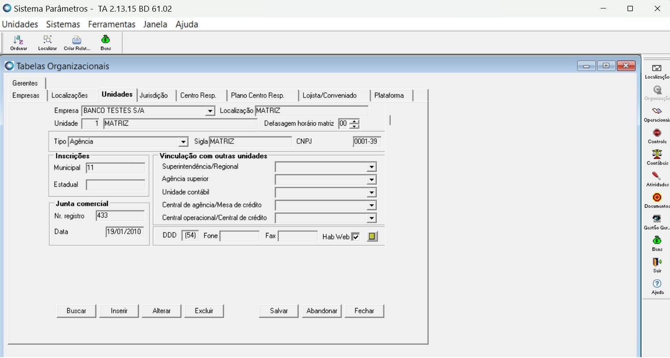
Task: Open the Janela menu
Action: tap(155, 24)
